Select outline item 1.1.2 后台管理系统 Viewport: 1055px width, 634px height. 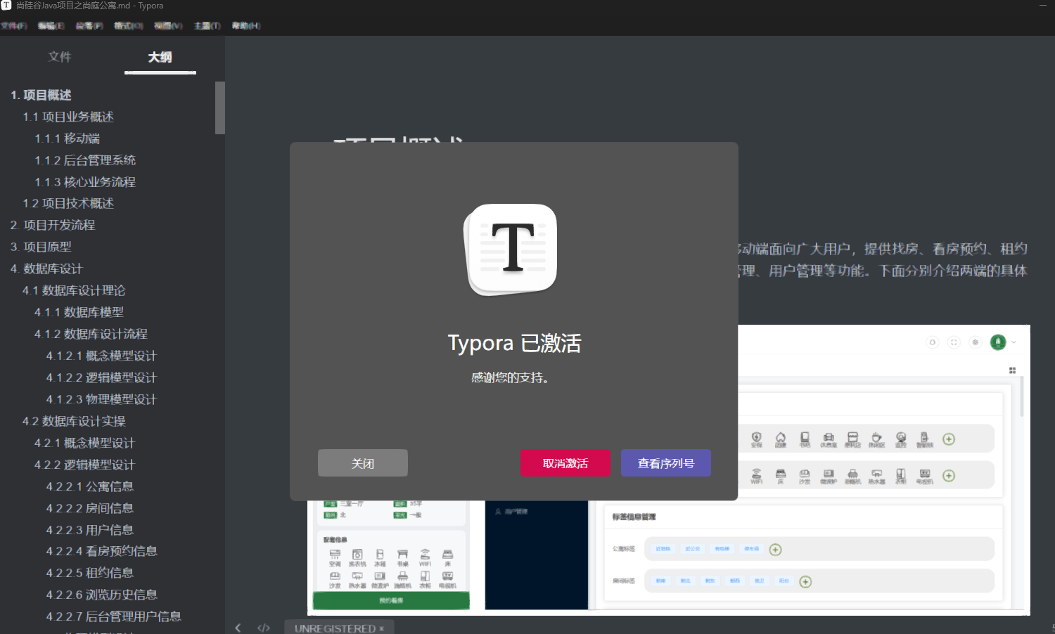click(x=85, y=160)
